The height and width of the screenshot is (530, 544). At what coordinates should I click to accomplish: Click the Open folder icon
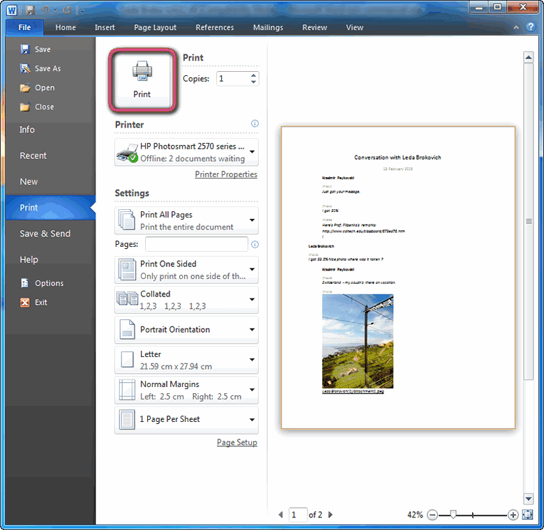coord(25,87)
